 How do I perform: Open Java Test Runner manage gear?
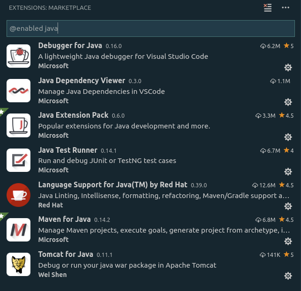point(288,171)
